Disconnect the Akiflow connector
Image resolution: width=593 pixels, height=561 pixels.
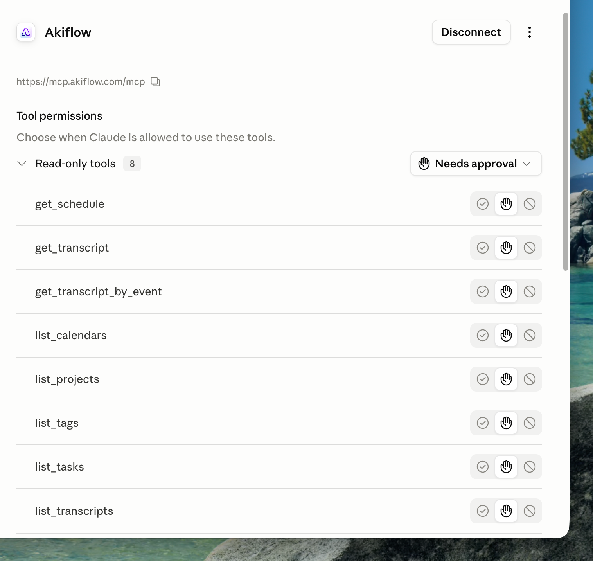[x=471, y=32]
